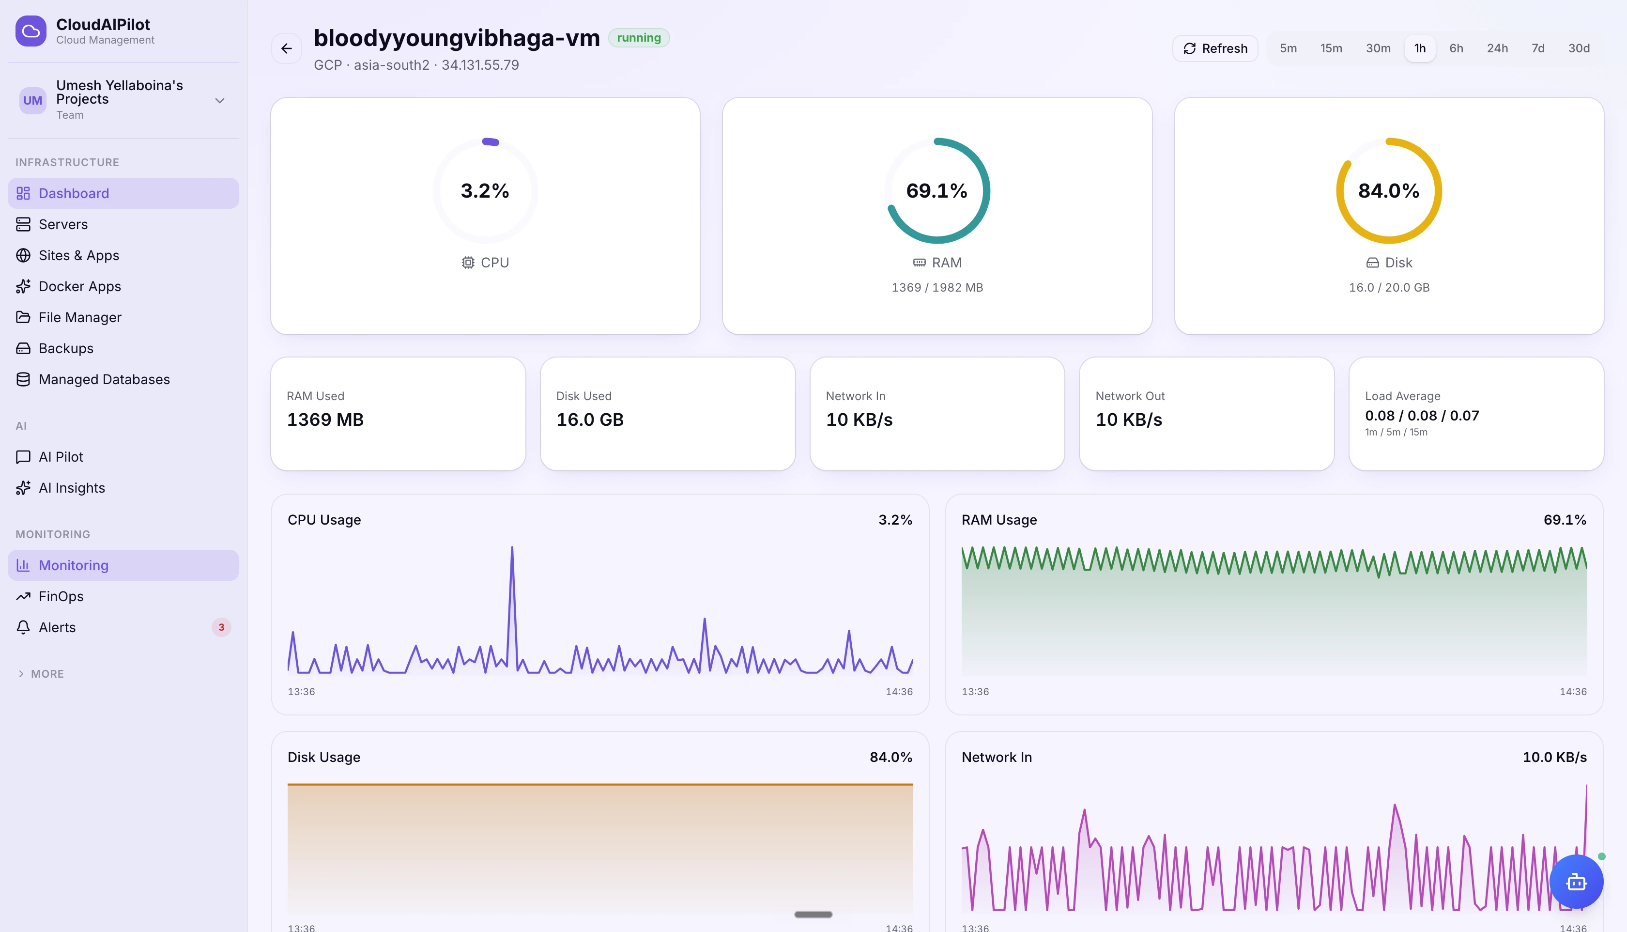Click the red alerts count badge
This screenshot has width=1627, height=932.
click(221, 627)
